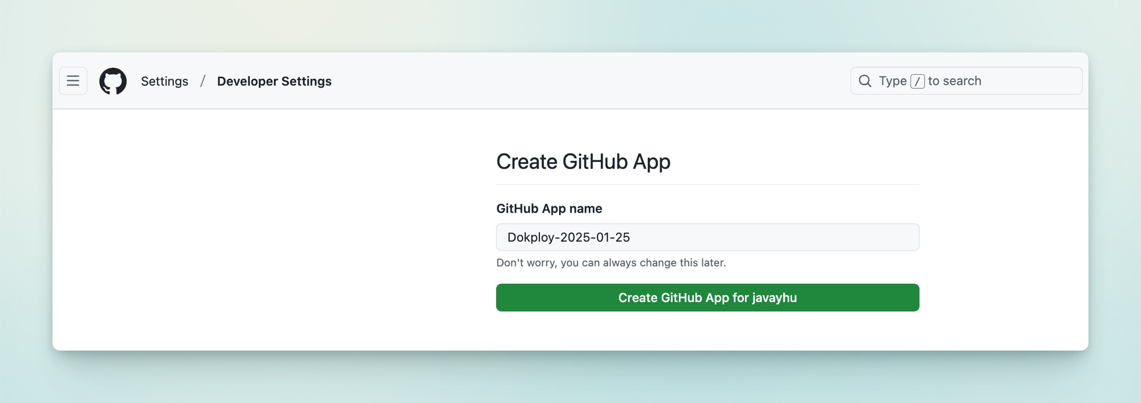Click the slash key shortcut badge
Image resolution: width=1141 pixels, height=403 pixels.
[x=917, y=82]
